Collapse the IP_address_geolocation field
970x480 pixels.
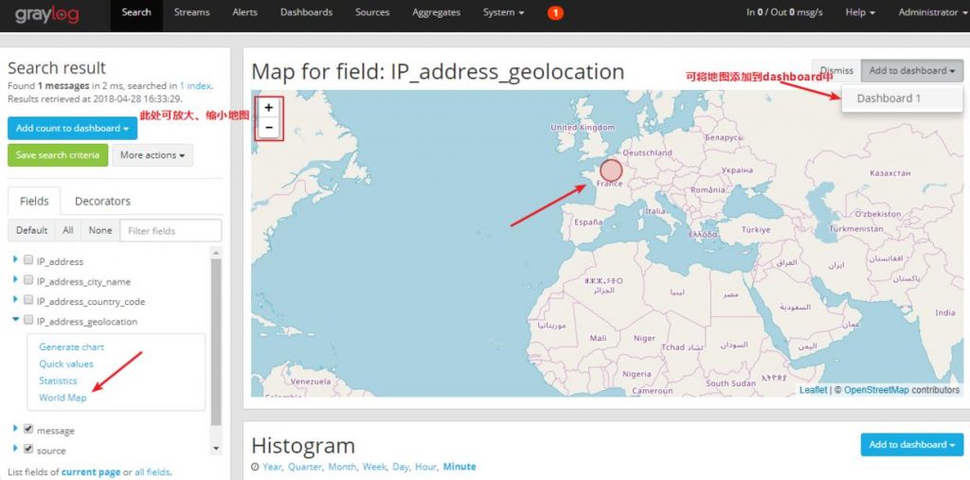tap(15, 320)
